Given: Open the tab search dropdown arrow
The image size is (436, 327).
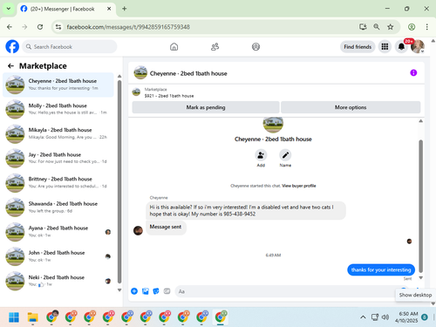Looking at the screenshot, I should coord(9,9).
